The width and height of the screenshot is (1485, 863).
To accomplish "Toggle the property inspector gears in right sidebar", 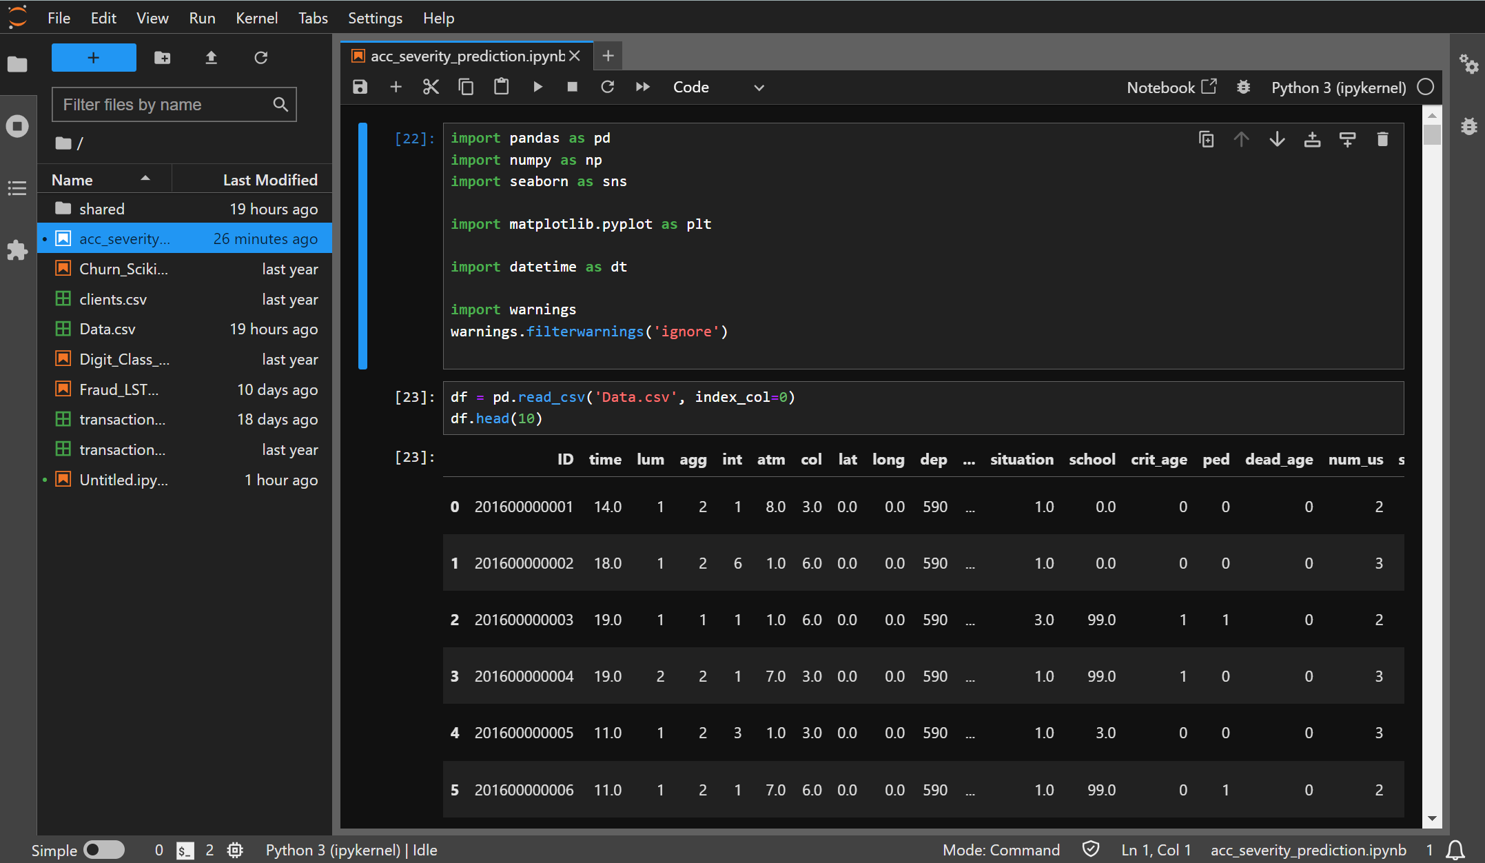I will click(x=1468, y=65).
